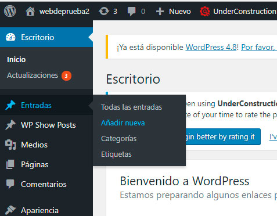The width and height of the screenshot is (277, 216).
Task: Click the Comentarios speech bubble icon
Action: point(10,184)
